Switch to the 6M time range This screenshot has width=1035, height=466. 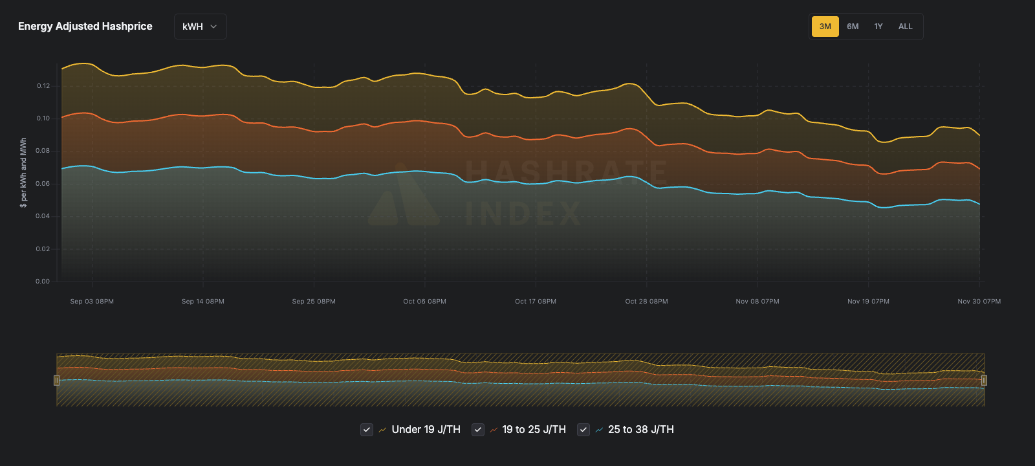[853, 27]
